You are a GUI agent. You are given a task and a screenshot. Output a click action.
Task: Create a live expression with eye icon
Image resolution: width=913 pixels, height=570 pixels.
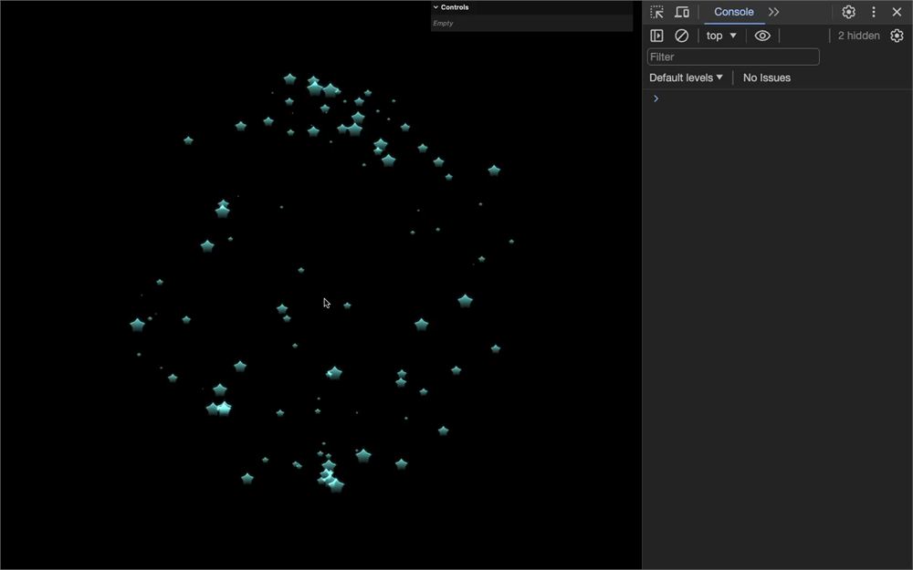762,36
